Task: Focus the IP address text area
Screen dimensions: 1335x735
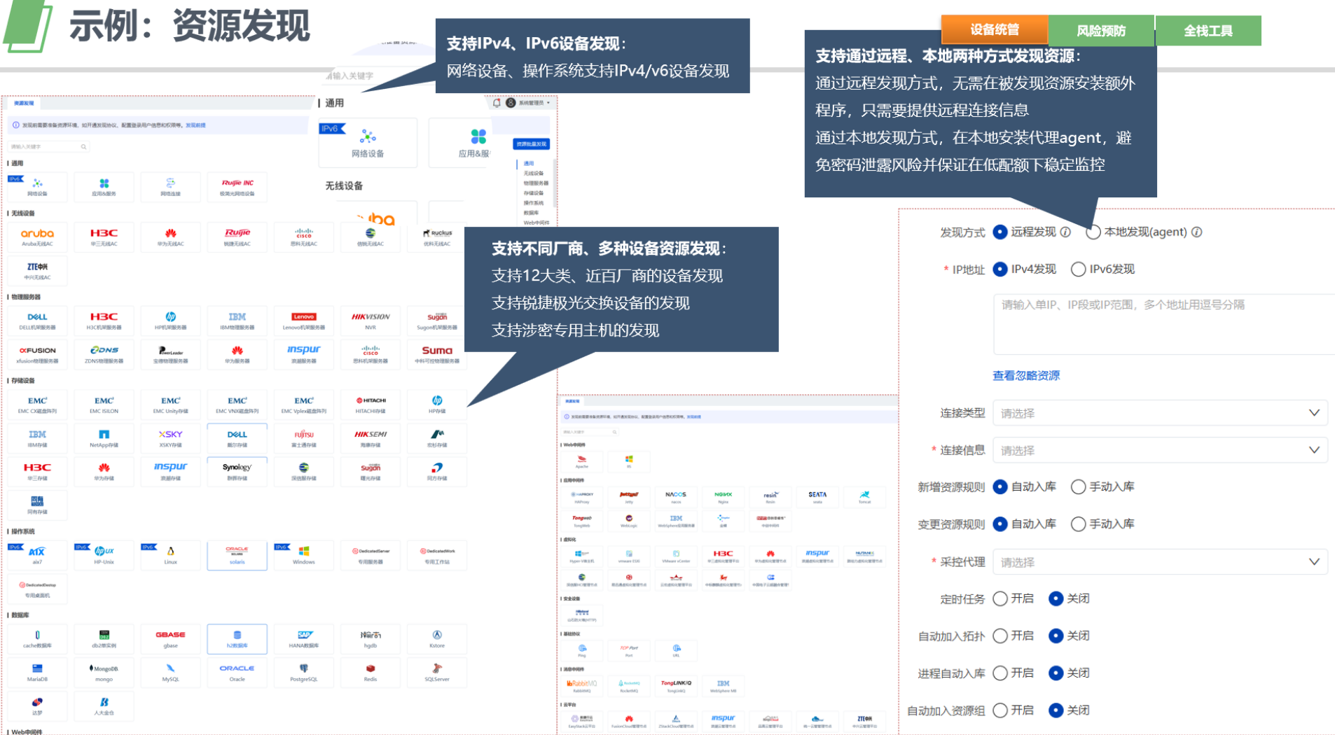Action: 1164,324
